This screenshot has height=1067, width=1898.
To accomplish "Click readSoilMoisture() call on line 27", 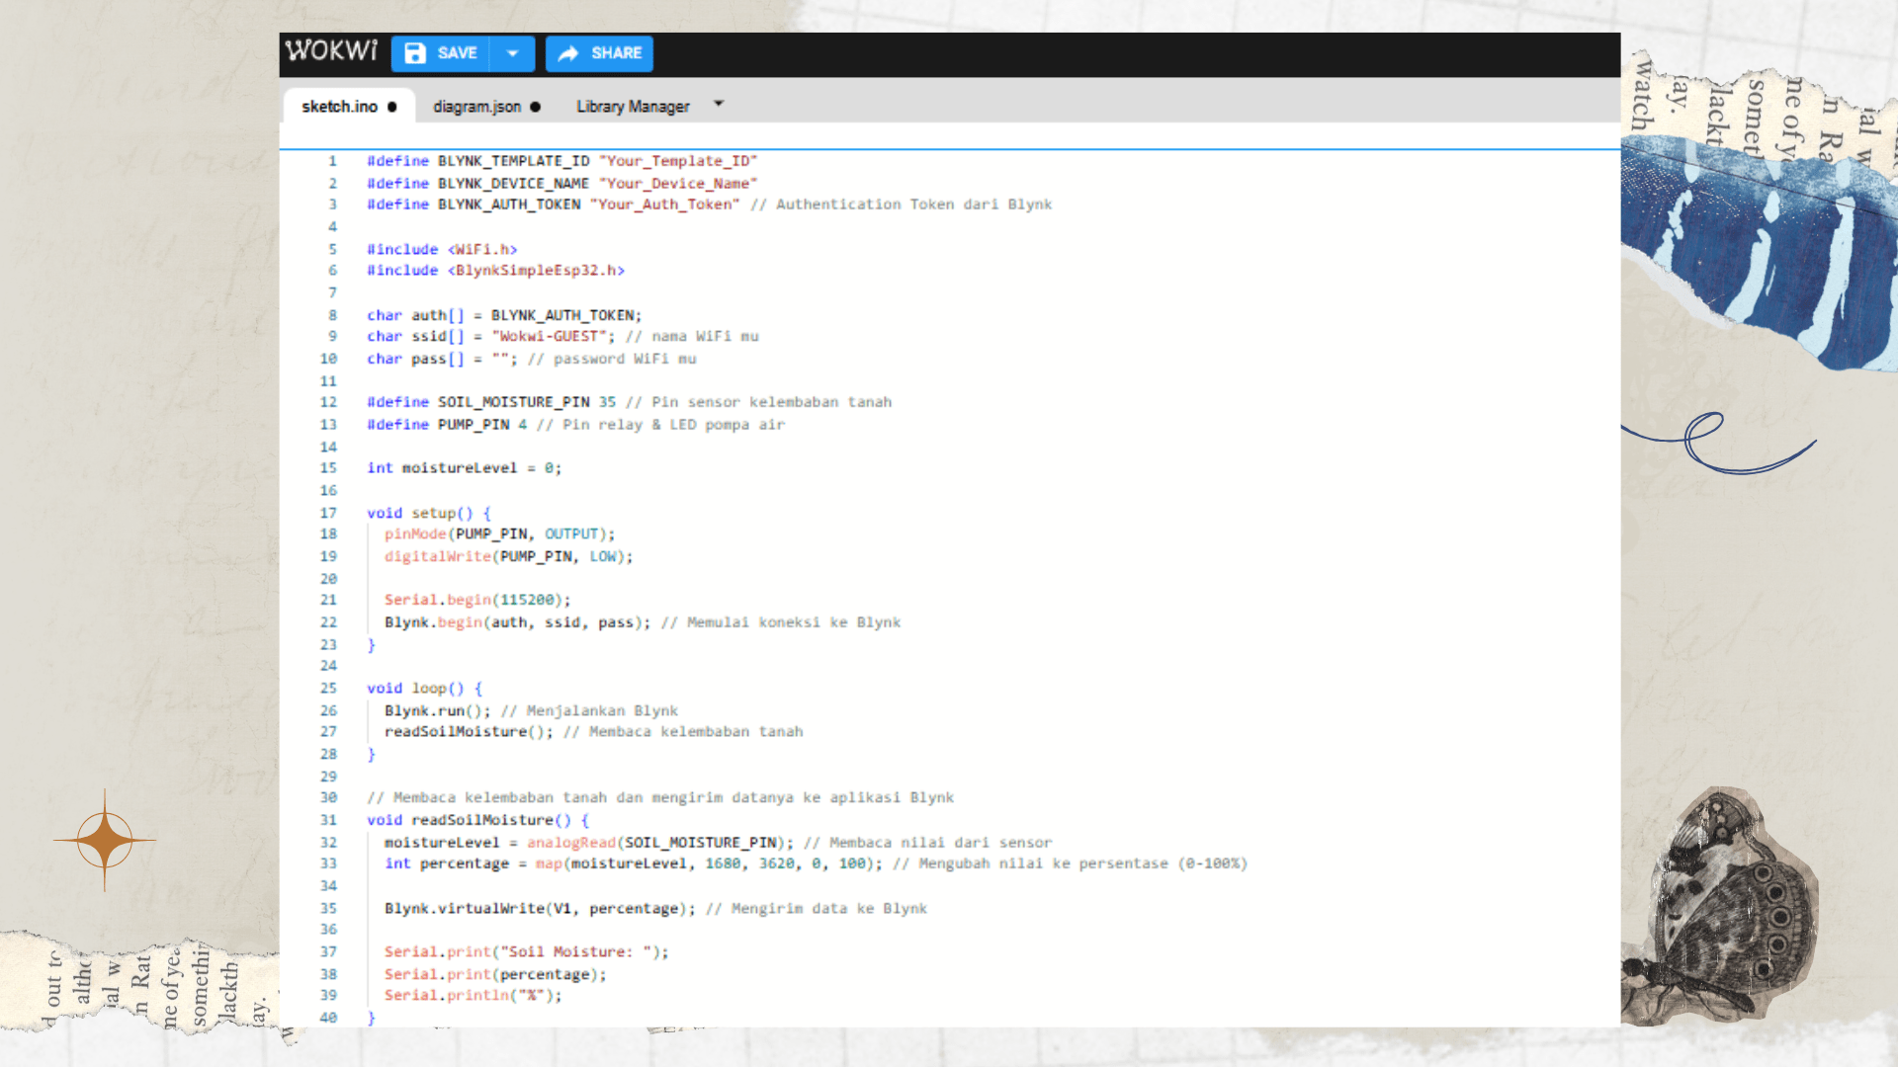I will tap(469, 732).
